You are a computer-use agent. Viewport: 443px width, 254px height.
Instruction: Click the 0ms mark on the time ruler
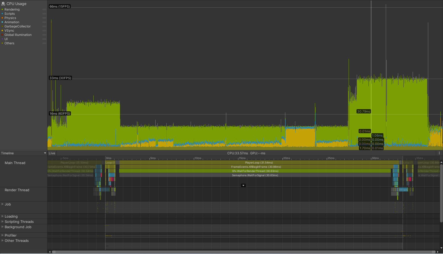pyautogui.click(x=108, y=158)
